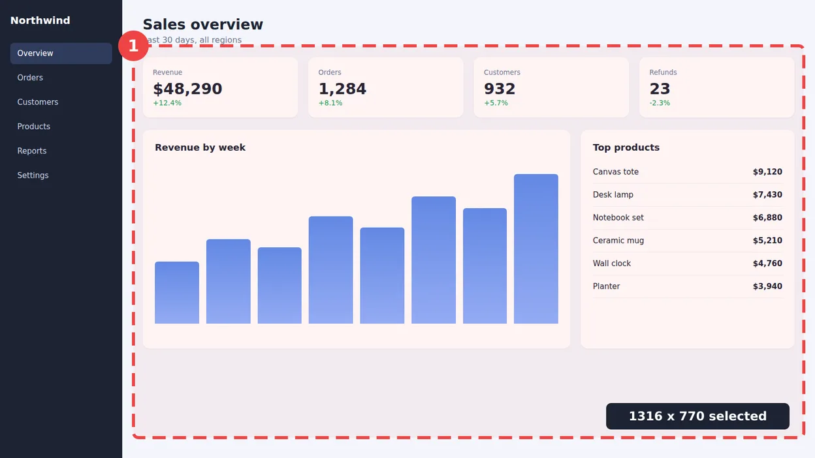Screen dimensions: 815x458
Task: Click the $4,760 product amount
Action: coord(767,264)
